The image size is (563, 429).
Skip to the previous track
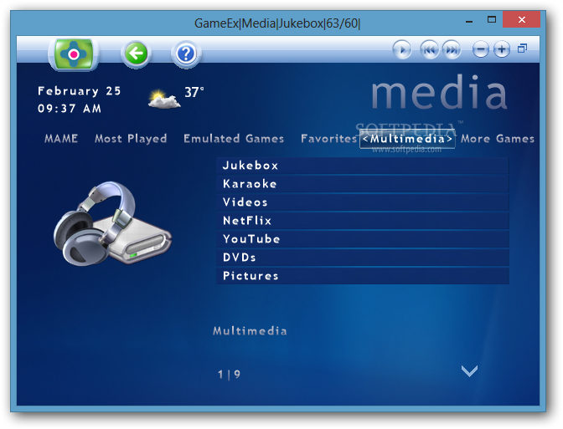tap(430, 49)
